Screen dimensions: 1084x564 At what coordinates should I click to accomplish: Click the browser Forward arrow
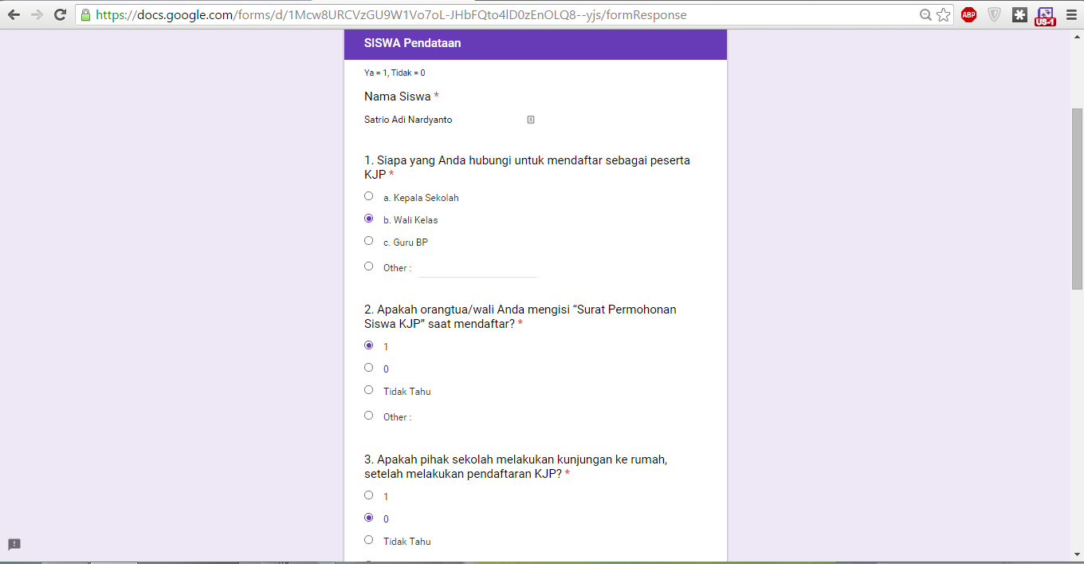click(37, 14)
